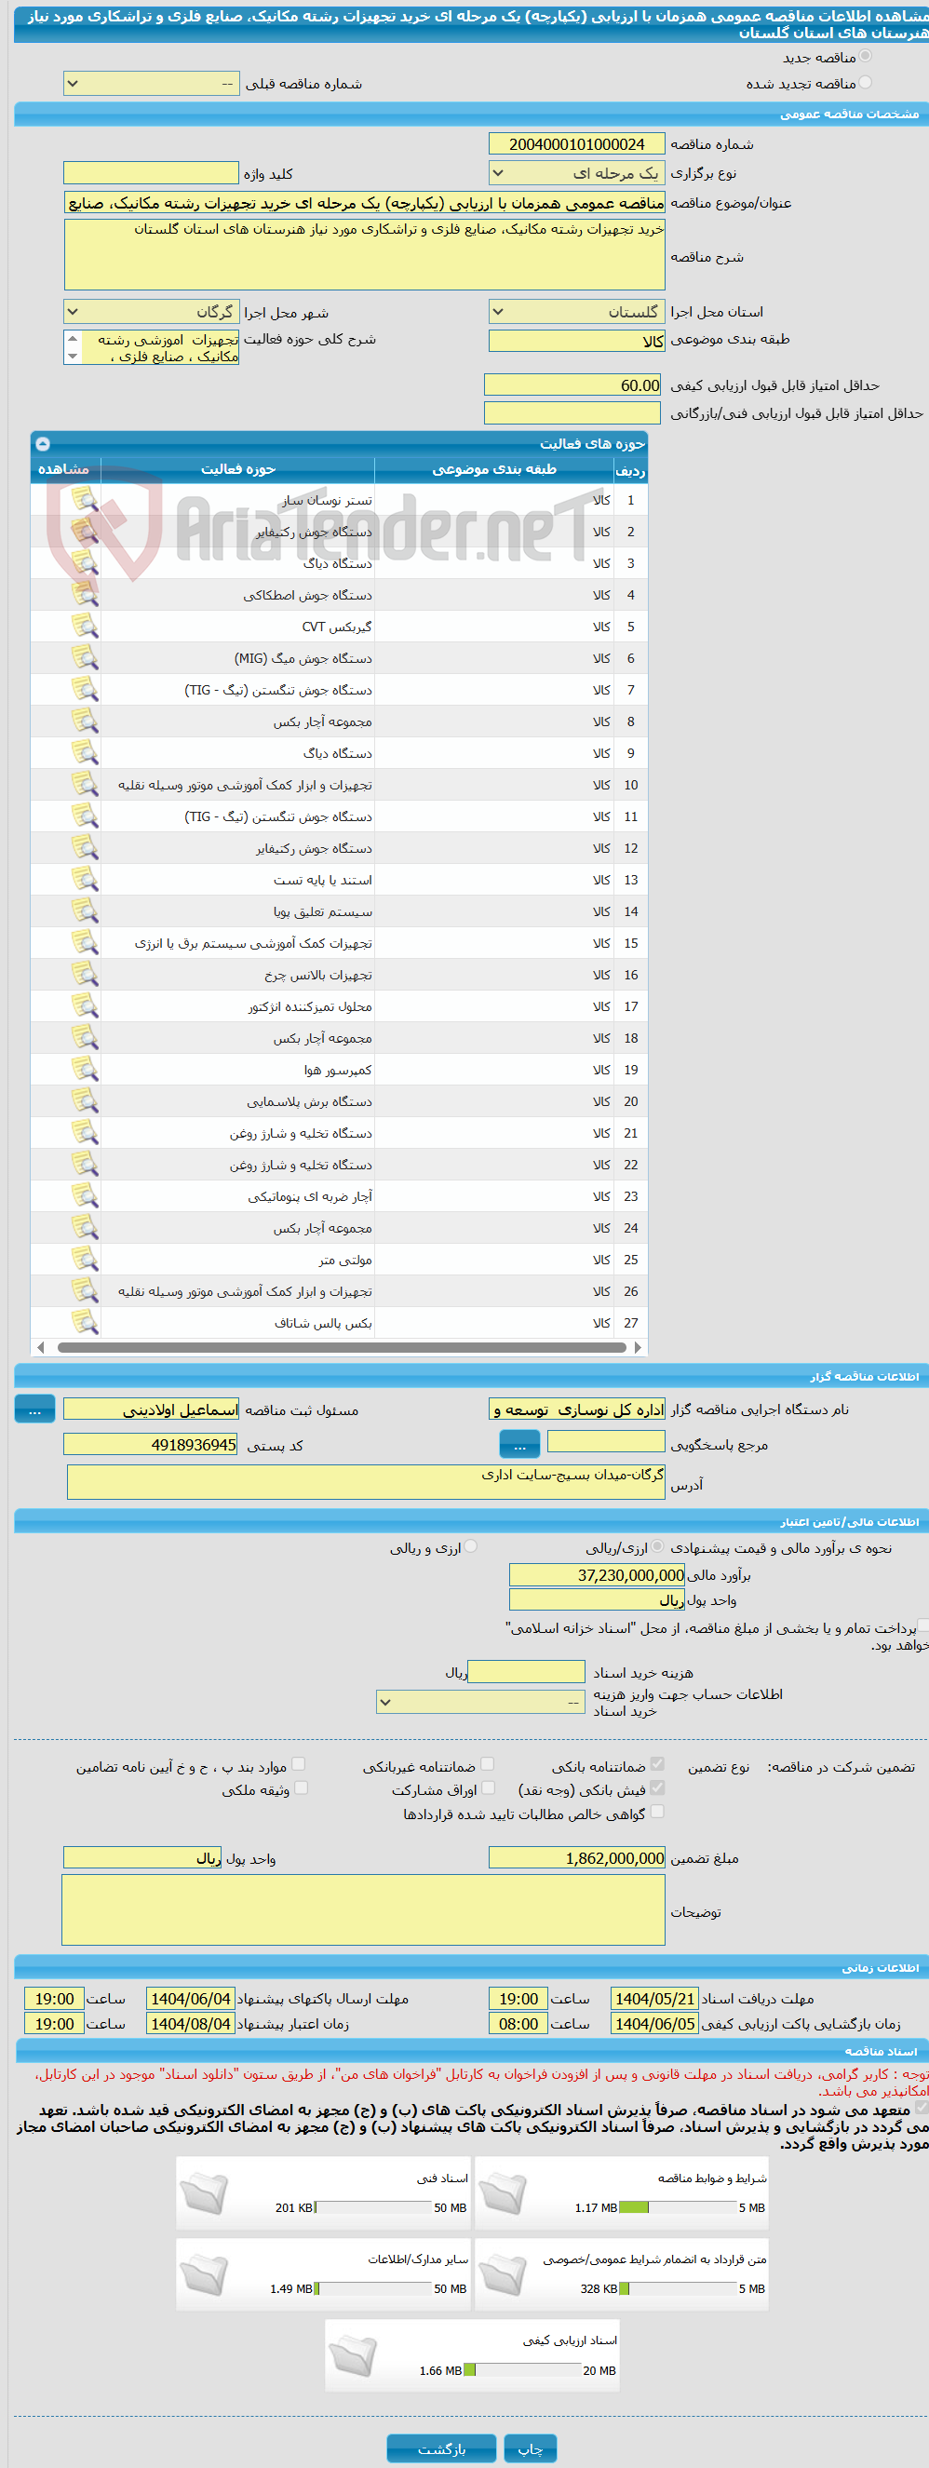Open استان محل اجرا dropdown

click(576, 312)
